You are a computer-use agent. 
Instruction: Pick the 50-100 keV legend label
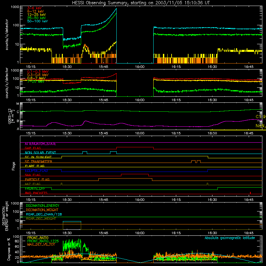tap(38, 21)
